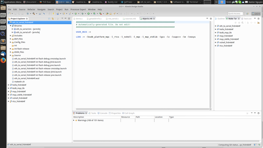Open Project Explorer view menu
Image resolution: width=263 pixels, height=148 pixels.
point(62,18)
